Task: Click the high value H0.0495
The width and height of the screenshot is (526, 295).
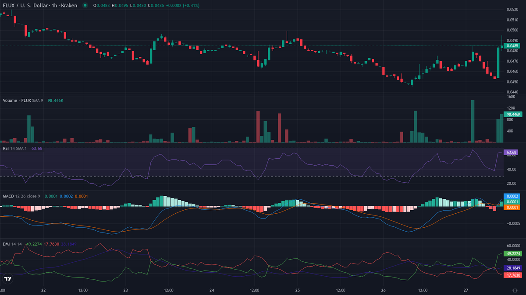Action: 120,5
